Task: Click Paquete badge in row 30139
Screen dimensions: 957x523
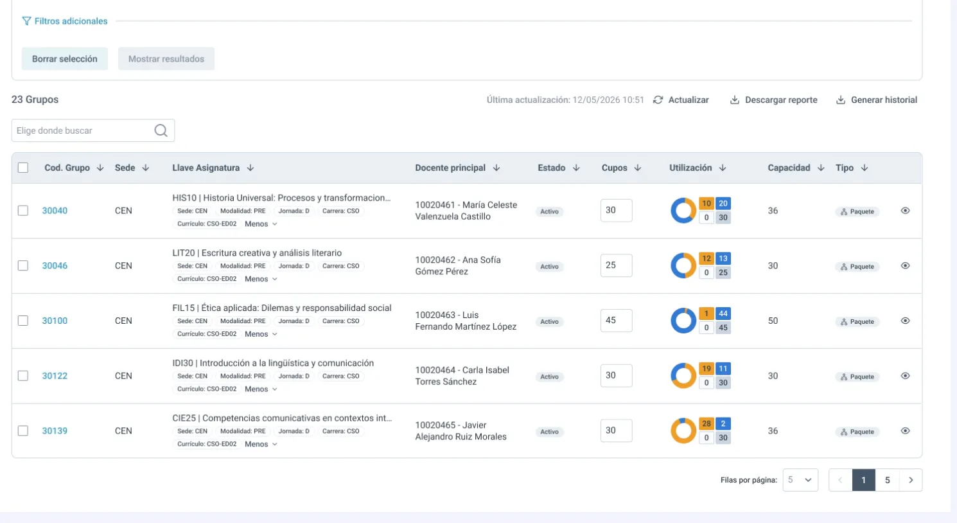Action: tap(857, 432)
